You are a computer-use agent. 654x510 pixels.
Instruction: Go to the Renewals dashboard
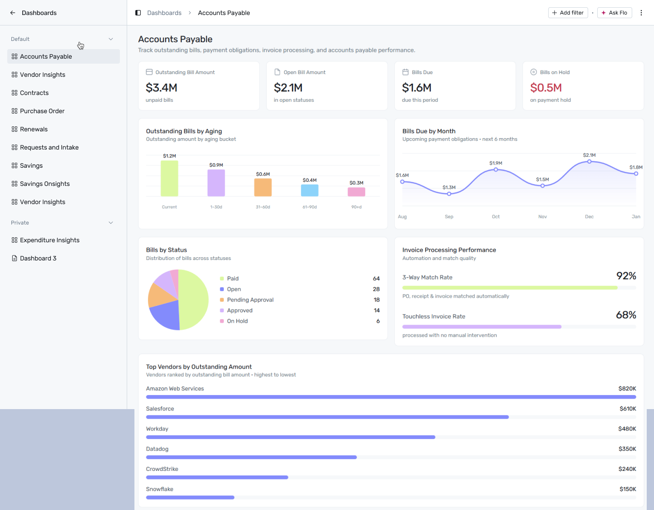point(64,129)
